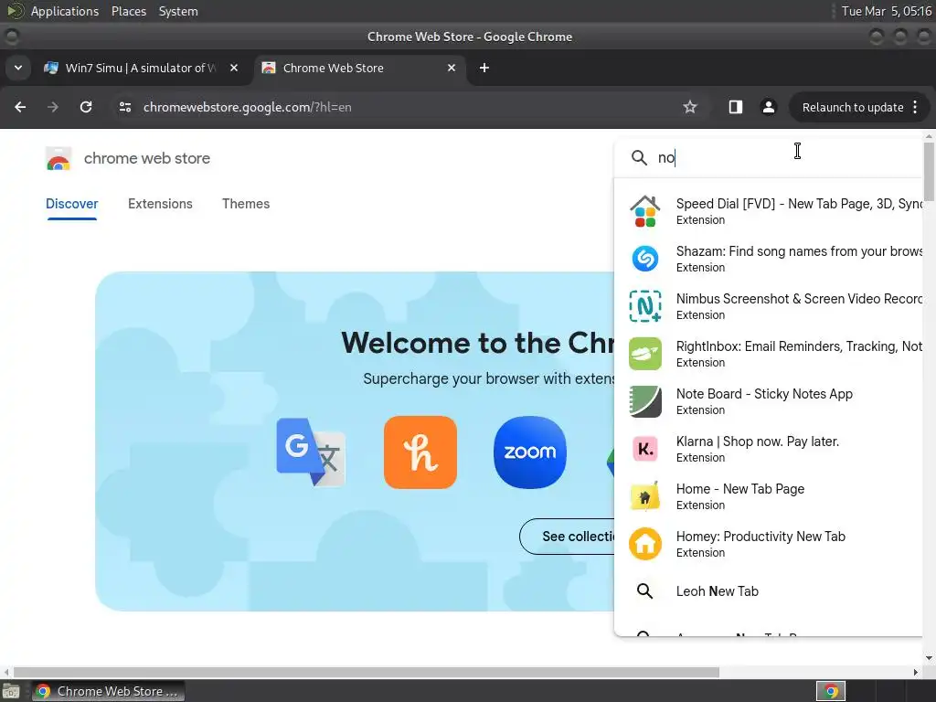The height and width of the screenshot is (702, 936).
Task: Expand the tab search dropdown arrow
Action: click(x=18, y=68)
